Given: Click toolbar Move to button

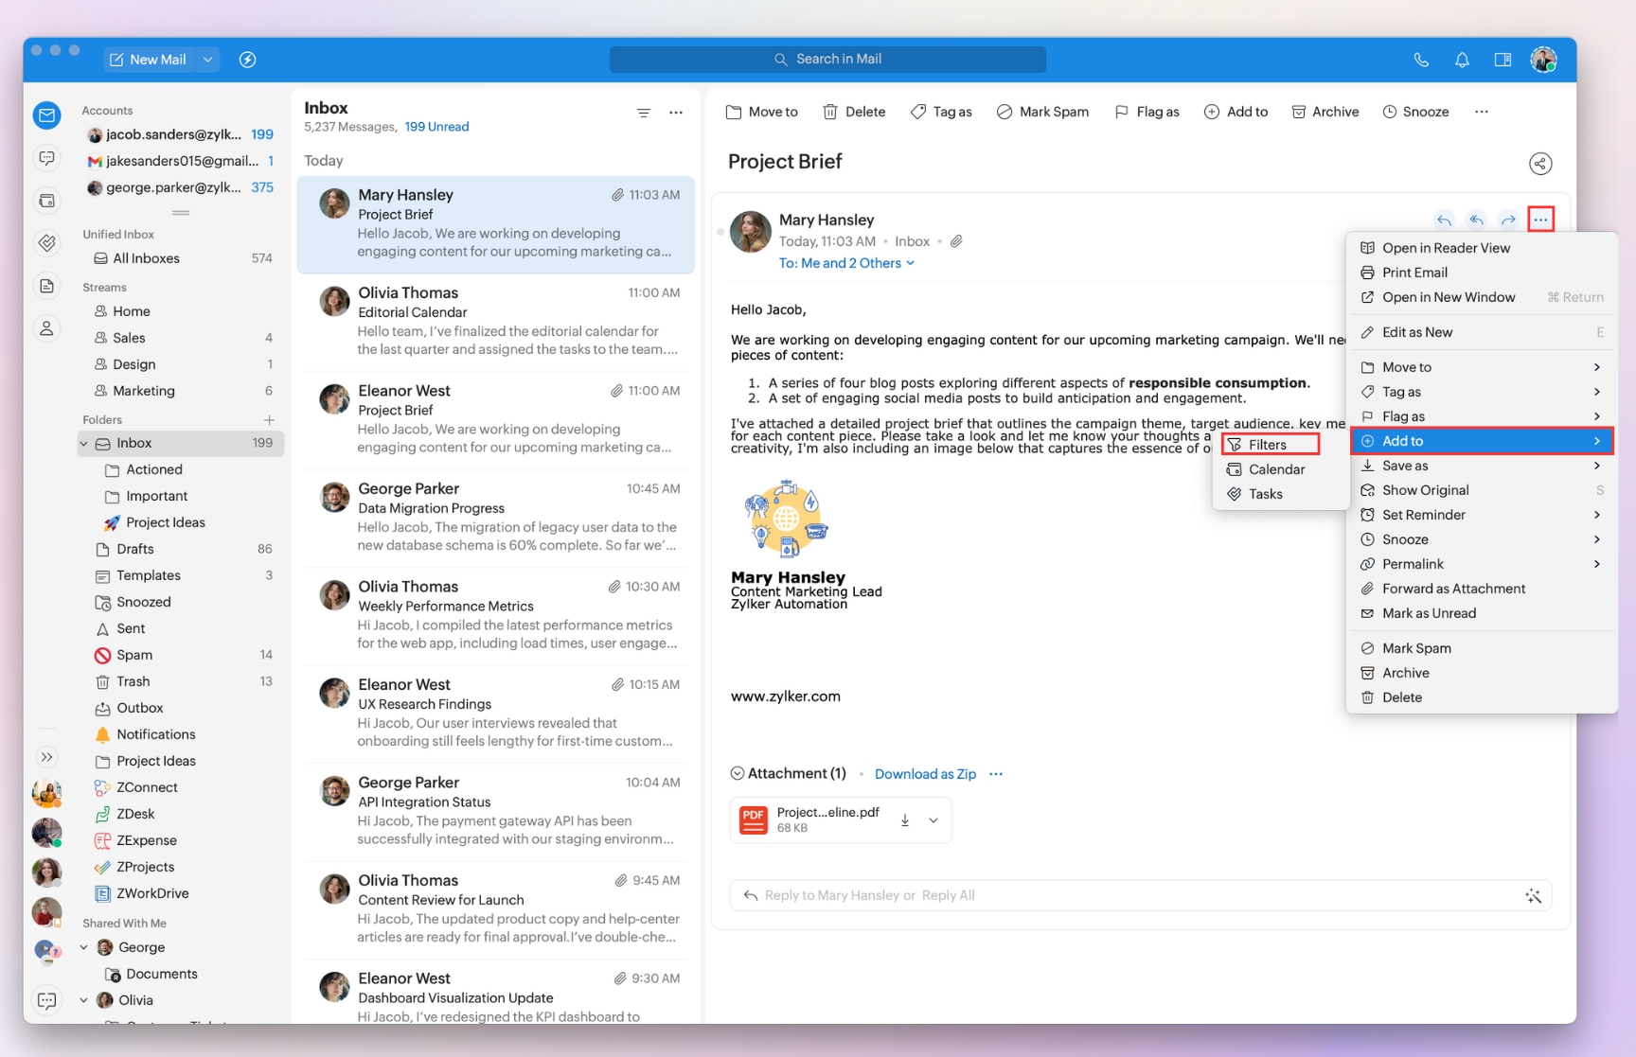Looking at the screenshot, I should 762,112.
